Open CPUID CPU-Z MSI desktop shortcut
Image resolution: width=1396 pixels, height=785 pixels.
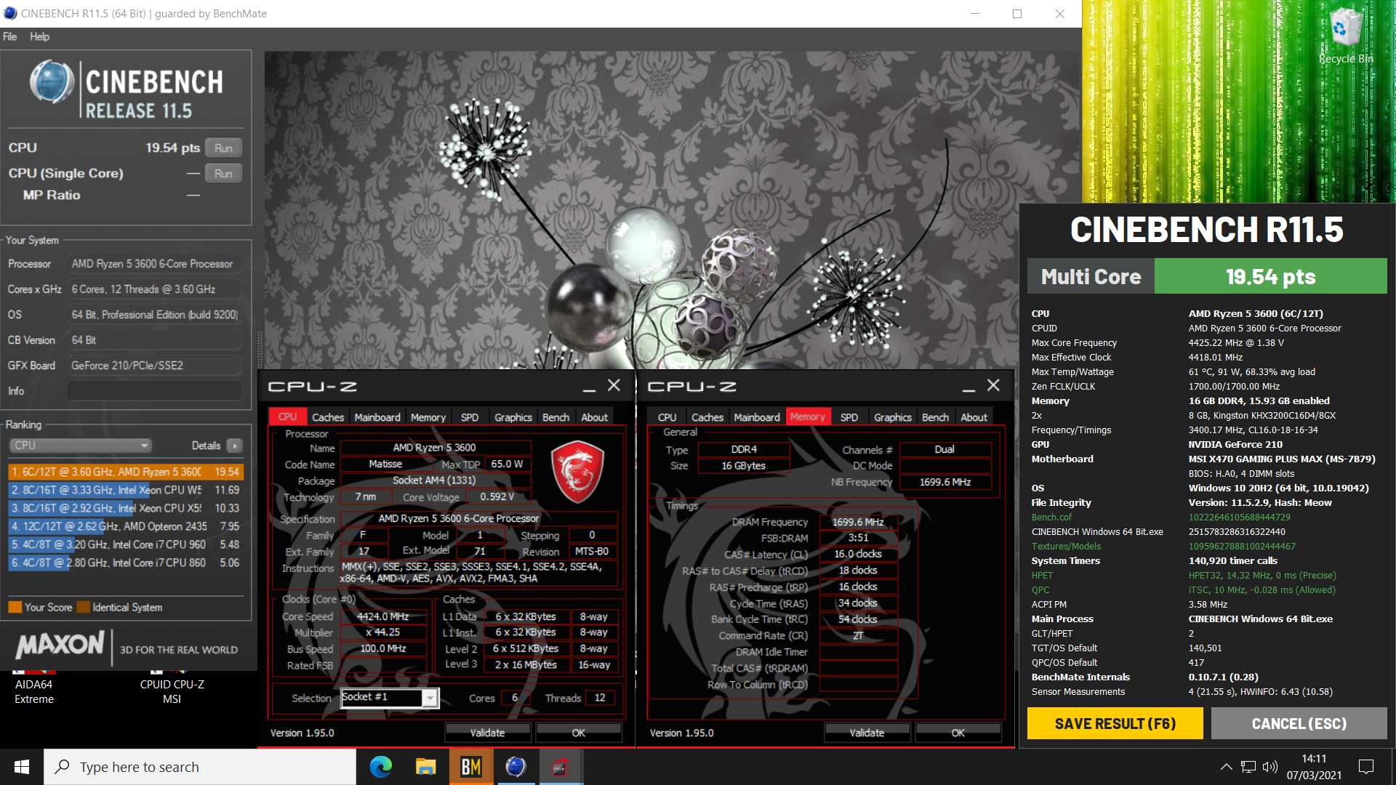coord(172,687)
